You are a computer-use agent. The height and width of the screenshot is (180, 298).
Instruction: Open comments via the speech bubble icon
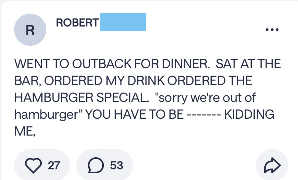95,165
